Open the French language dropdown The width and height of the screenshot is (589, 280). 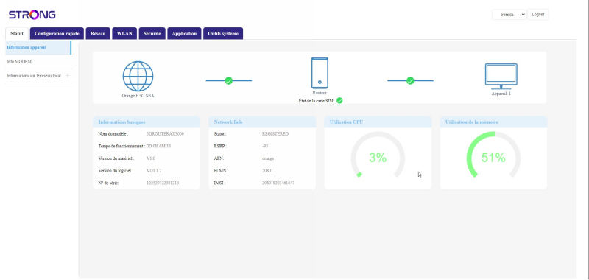point(509,15)
